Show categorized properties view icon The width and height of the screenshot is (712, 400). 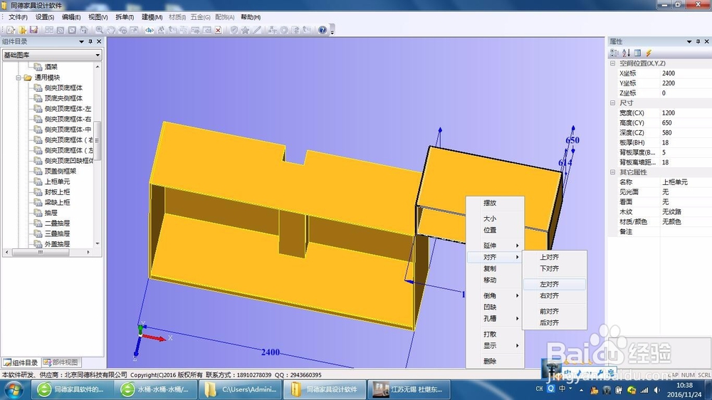tap(614, 53)
